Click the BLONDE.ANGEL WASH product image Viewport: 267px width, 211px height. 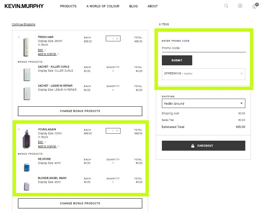tap(27, 186)
